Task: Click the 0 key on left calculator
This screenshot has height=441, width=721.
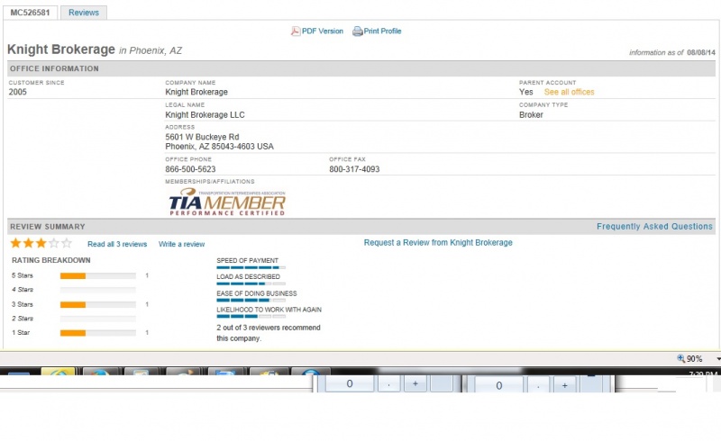Action: point(350,383)
